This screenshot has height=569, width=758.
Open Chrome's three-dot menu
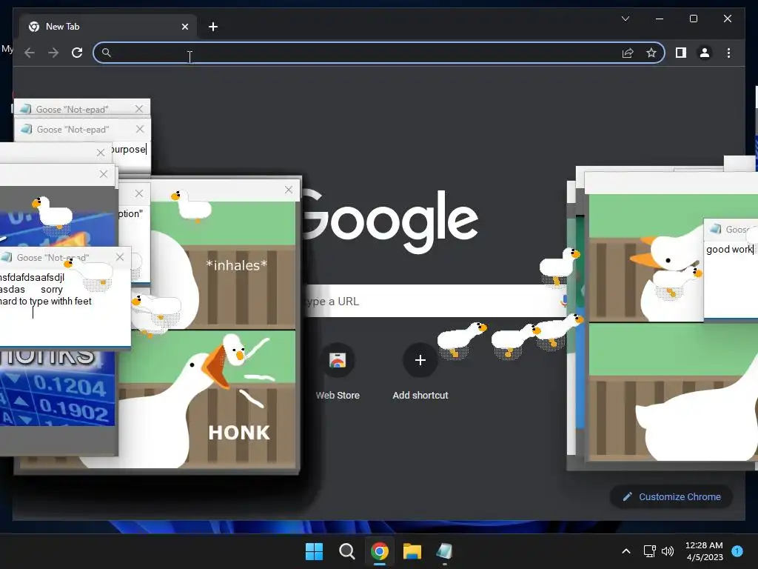[x=728, y=53]
